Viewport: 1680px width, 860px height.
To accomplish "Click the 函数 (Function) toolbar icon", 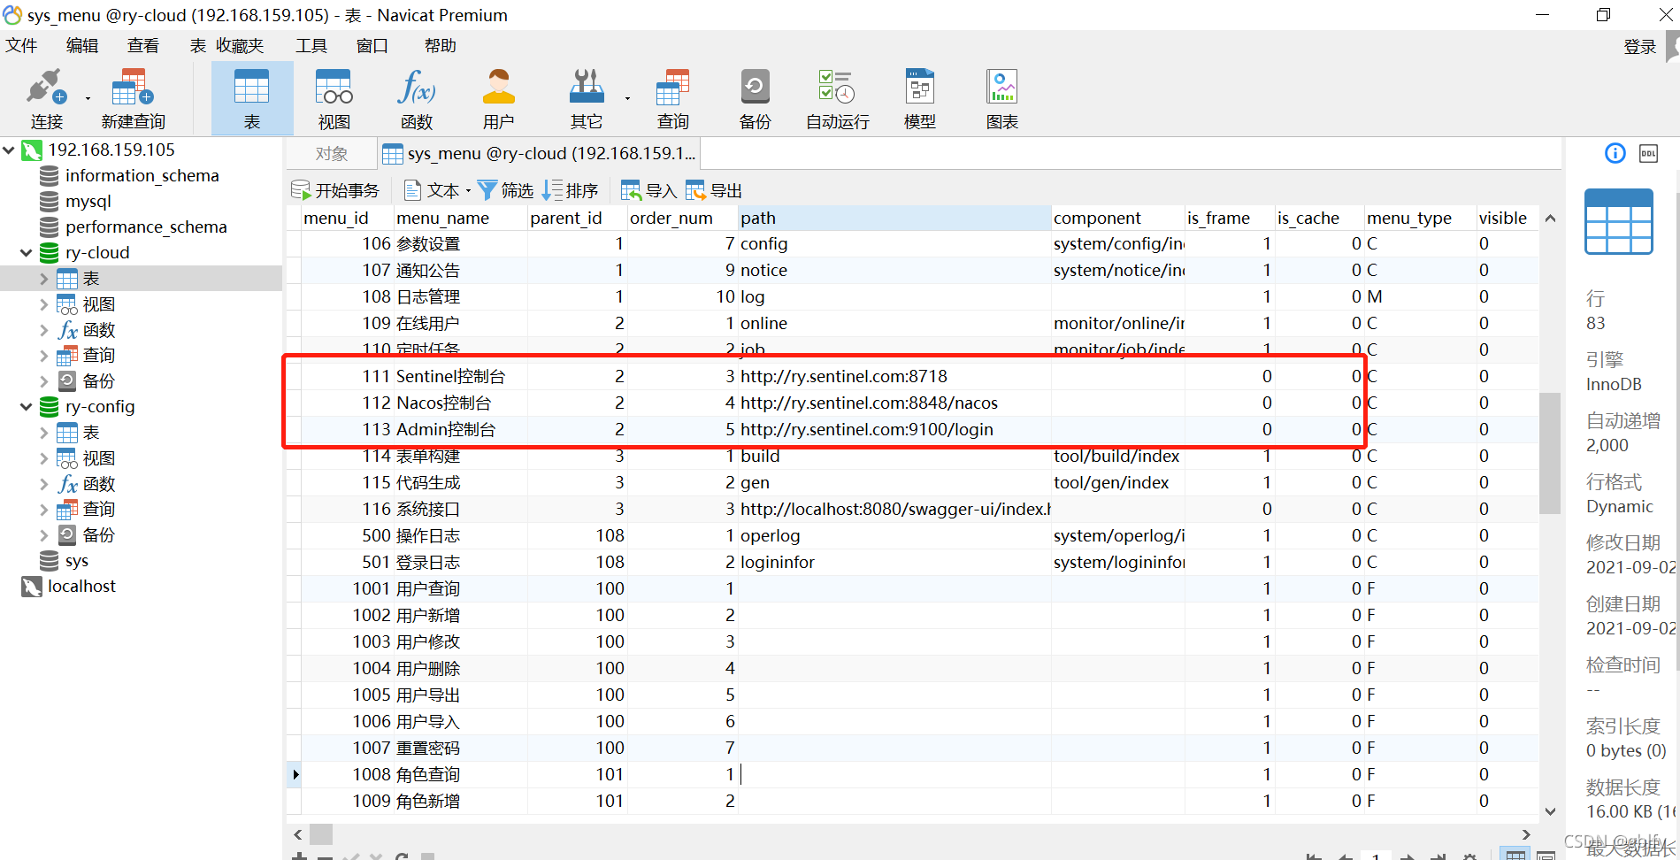I will point(416,98).
